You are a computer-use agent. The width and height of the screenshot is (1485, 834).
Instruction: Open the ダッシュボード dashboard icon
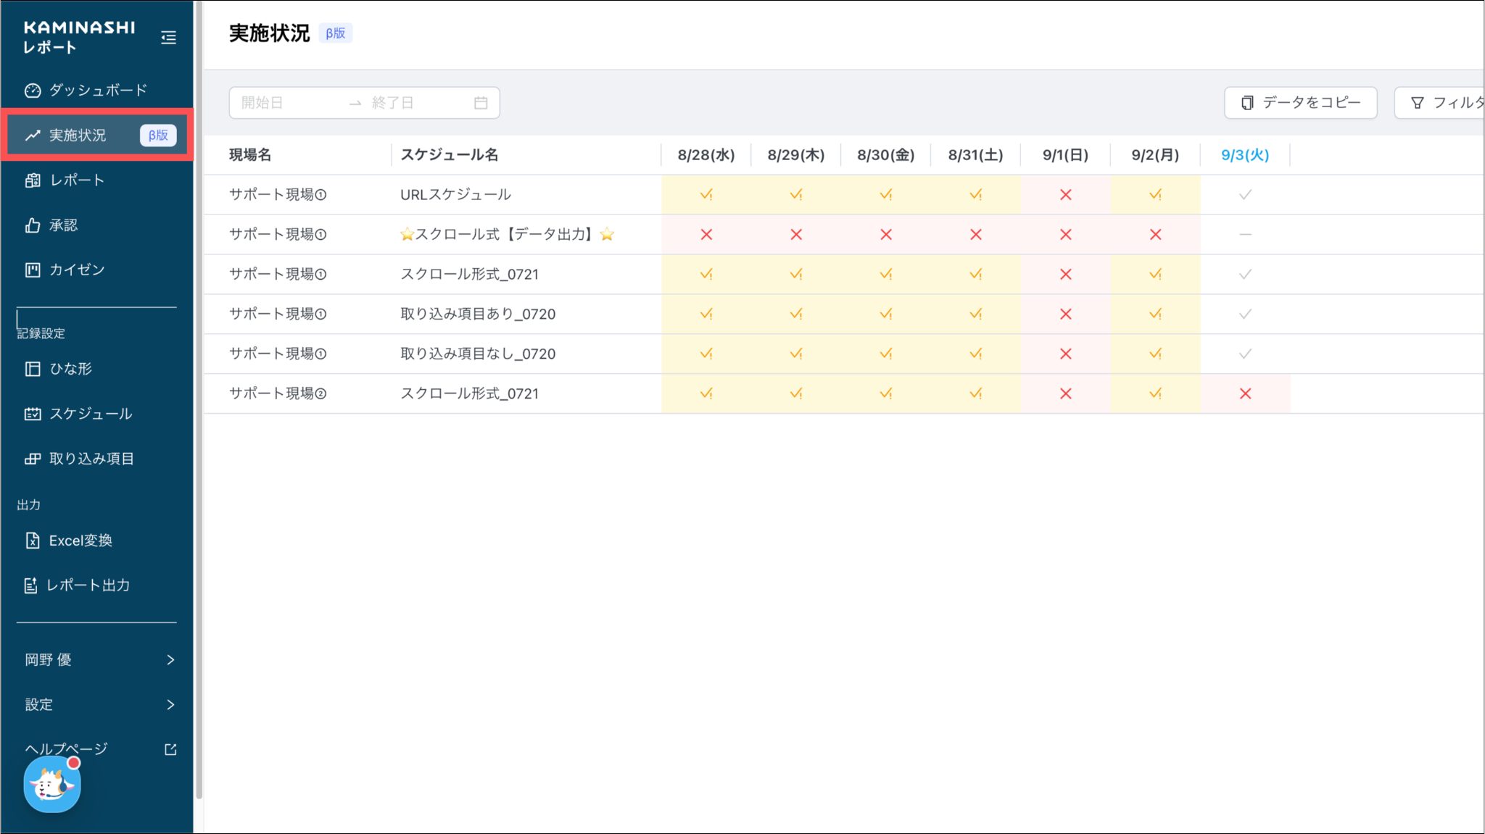33,91
